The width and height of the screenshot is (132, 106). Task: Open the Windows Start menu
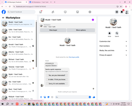[2, 104]
